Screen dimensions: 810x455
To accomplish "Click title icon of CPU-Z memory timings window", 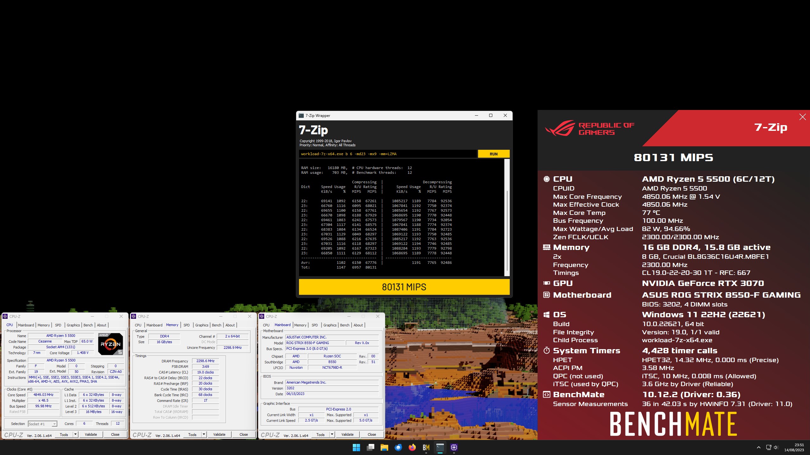I will pos(134,316).
